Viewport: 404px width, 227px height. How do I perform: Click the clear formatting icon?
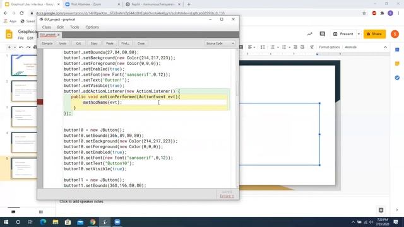312,47
